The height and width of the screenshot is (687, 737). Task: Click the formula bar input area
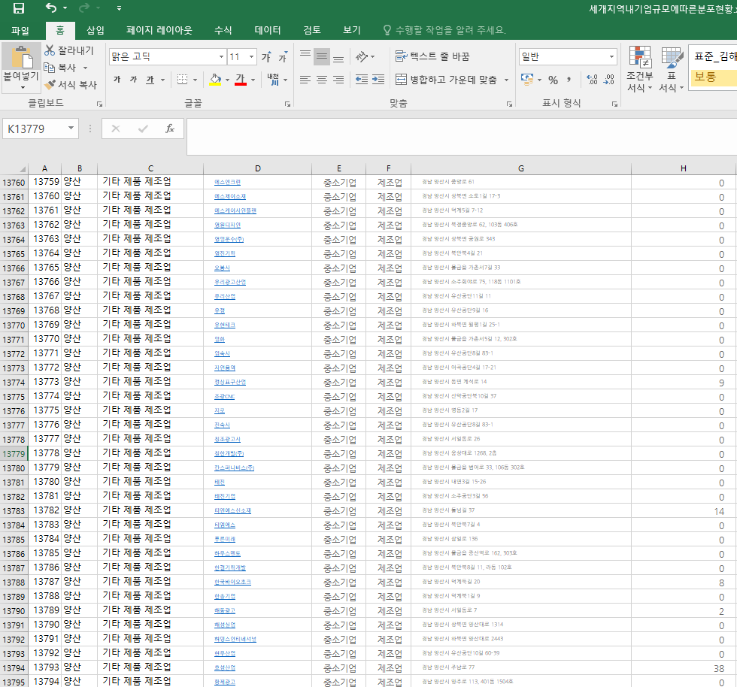coord(462,136)
